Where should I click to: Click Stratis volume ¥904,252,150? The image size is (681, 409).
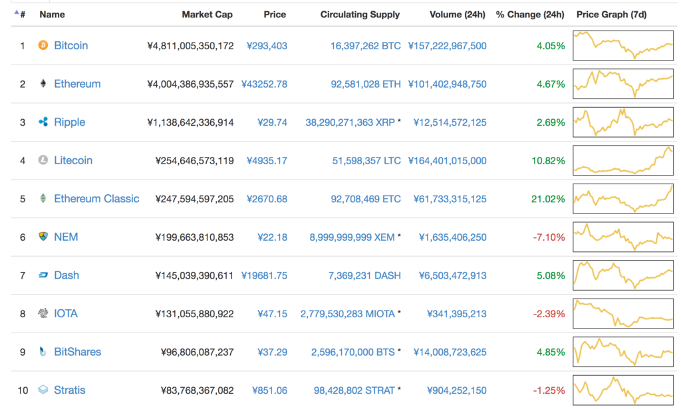pos(456,390)
